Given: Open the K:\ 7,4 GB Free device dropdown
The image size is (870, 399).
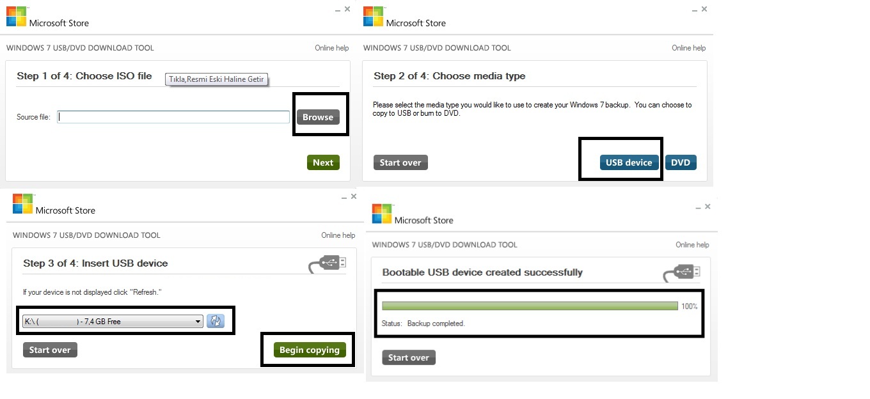Looking at the screenshot, I should pyautogui.click(x=113, y=322).
